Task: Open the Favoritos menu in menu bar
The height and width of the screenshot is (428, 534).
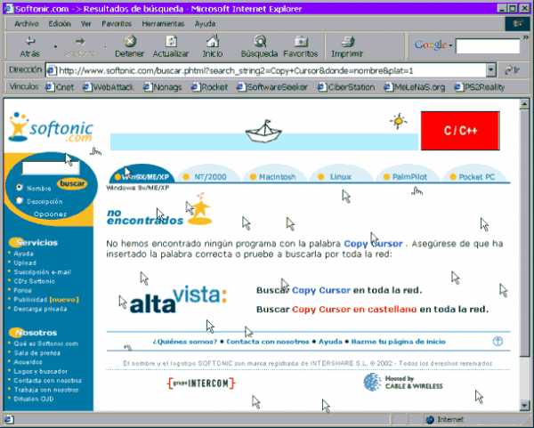Action: [x=116, y=23]
